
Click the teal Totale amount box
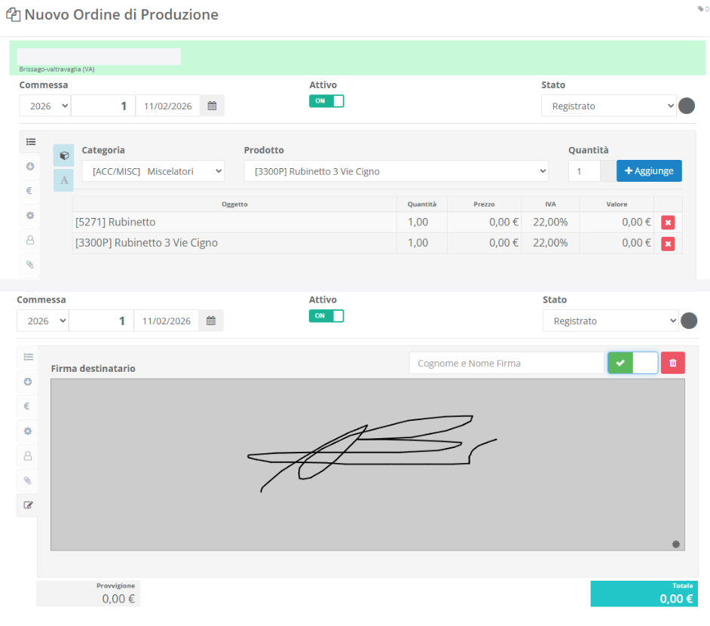644,594
